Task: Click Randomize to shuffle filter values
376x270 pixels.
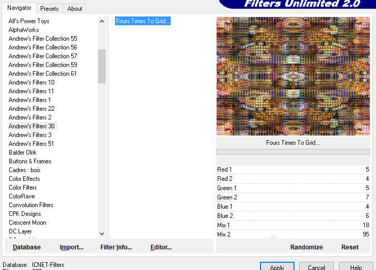Action: coord(306,247)
